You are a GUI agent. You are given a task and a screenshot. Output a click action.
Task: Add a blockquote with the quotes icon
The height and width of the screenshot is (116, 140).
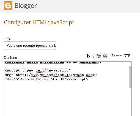105,56
